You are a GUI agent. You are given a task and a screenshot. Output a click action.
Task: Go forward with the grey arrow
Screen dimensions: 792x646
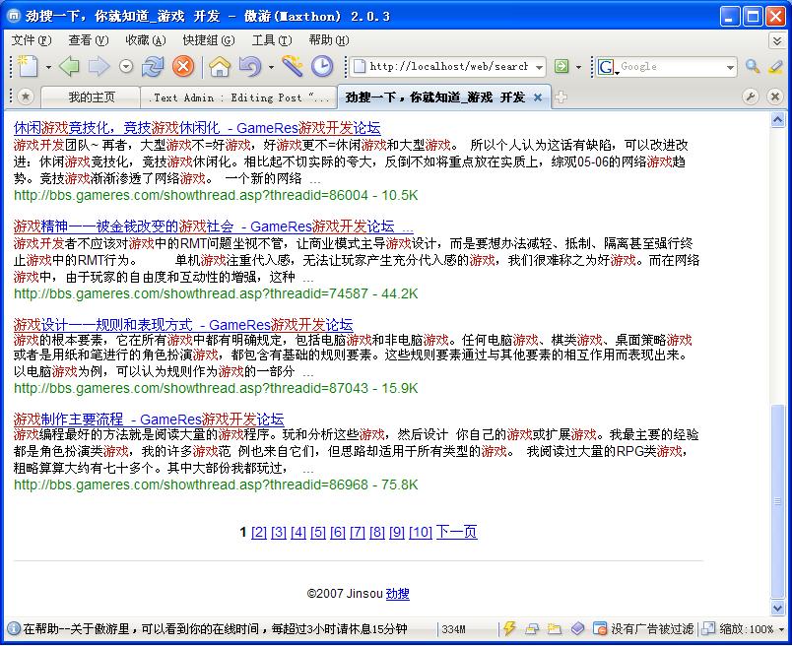tap(99, 66)
